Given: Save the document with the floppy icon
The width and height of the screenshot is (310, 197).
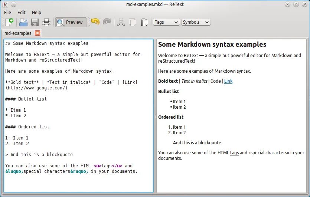Looking at the screenshot, I should (35, 22).
